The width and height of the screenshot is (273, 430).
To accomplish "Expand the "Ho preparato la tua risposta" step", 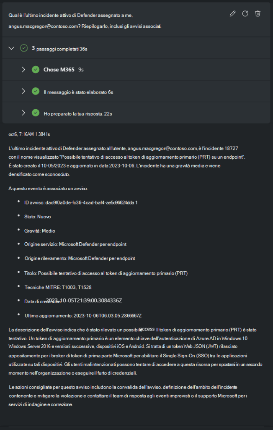I will [x=24, y=113].
